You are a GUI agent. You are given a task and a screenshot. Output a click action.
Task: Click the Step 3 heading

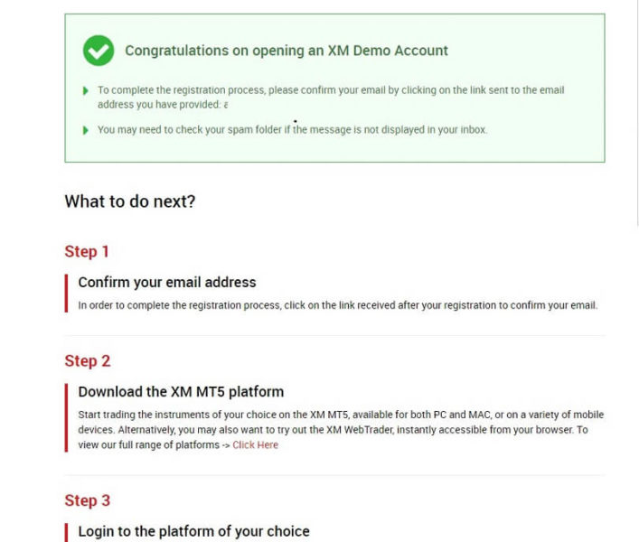[x=87, y=500]
